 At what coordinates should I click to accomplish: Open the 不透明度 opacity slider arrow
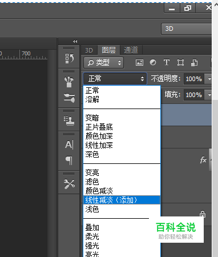click(209, 79)
